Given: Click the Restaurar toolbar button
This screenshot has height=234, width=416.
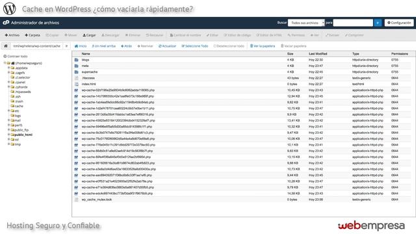Looking at the screenshot, I should (x=155, y=35).
